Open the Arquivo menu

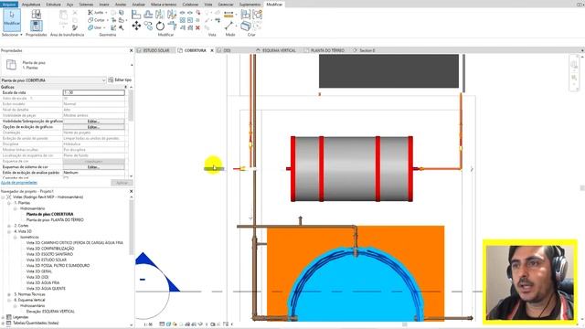(9, 5)
